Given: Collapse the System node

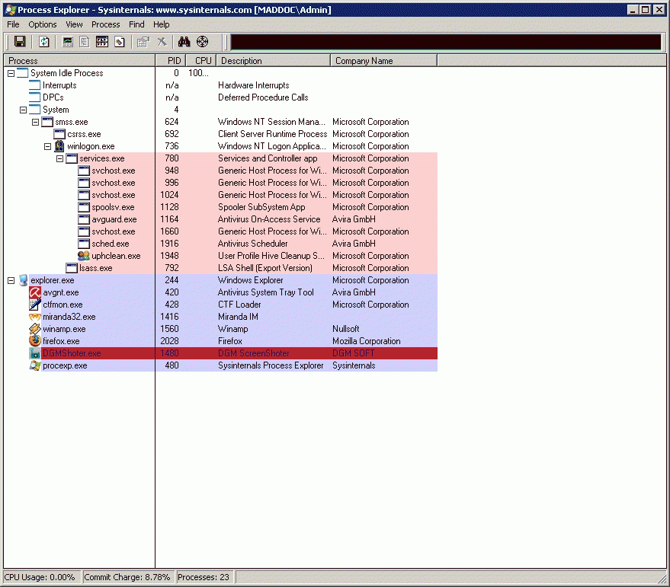Looking at the screenshot, I should point(23,110).
